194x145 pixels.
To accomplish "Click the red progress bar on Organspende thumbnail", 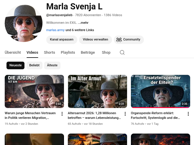I will [160, 107].
